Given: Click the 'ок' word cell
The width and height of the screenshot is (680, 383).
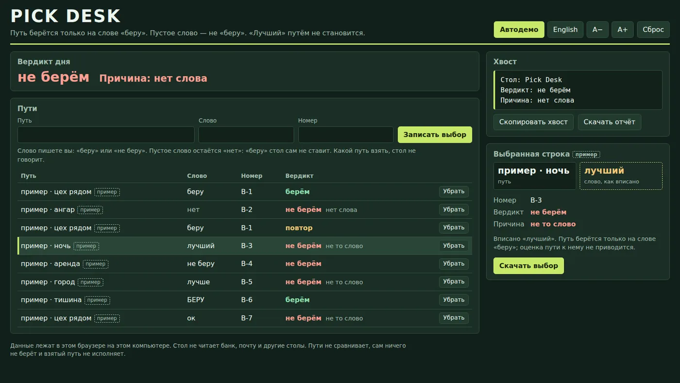Looking at the screenshot, I should pyautogui.click(x=191, y=318).
